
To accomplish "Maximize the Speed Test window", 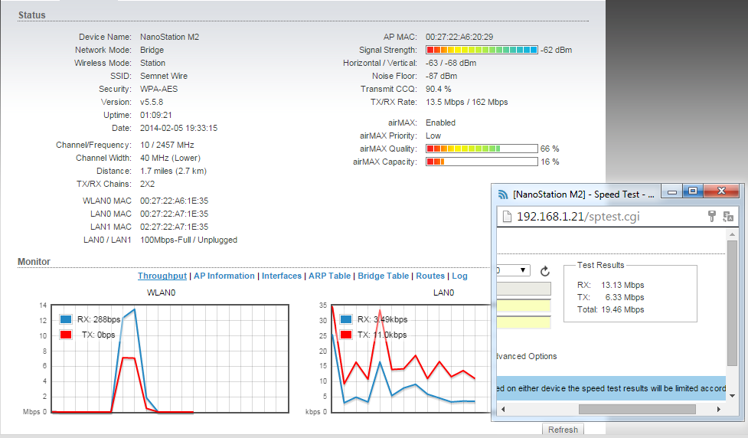I will pyautogui.click(x=693, y=191).
